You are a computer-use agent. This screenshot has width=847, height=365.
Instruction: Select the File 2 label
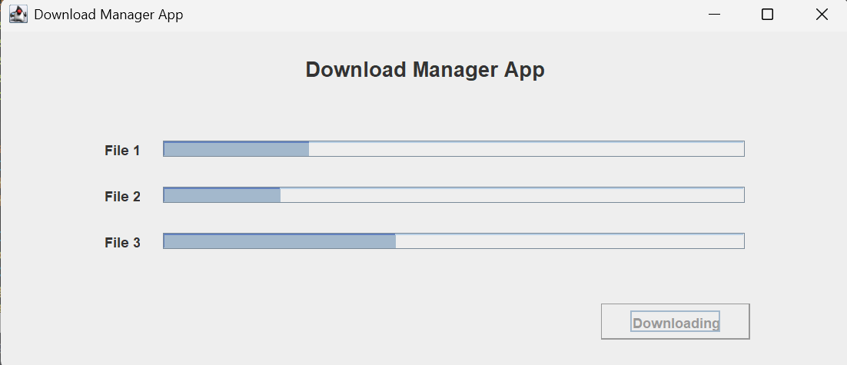point(122,197)
